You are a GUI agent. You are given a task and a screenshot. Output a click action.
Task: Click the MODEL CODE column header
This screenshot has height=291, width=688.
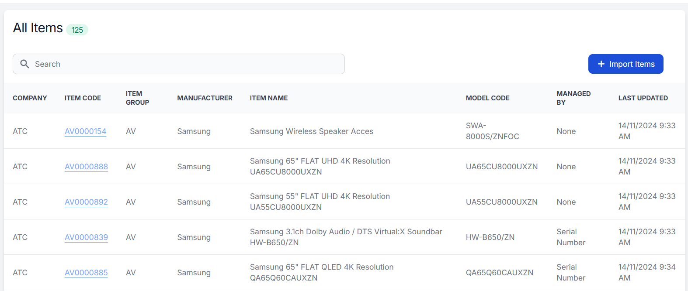(x=488, y=98)
